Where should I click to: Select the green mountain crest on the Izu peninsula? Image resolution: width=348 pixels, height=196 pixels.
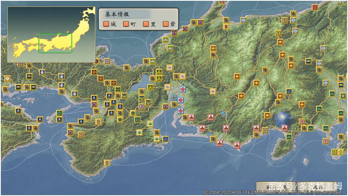coord(289,137)
